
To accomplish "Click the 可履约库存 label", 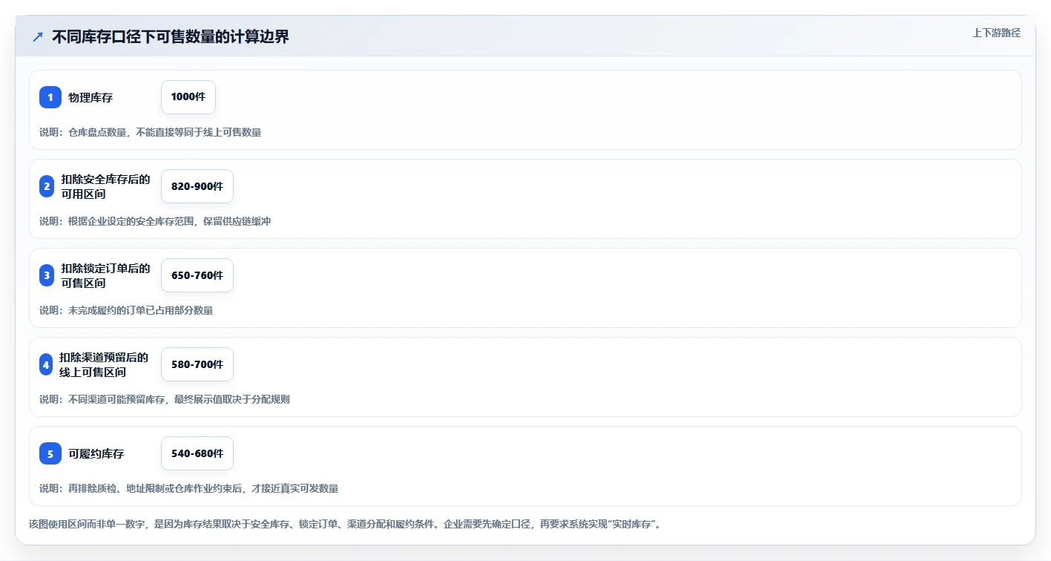I will click(96, 453).
